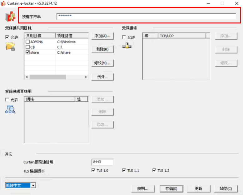Screen dimensions: 243x195
Task: Click the protected web application icon
Action: (10, 109)
